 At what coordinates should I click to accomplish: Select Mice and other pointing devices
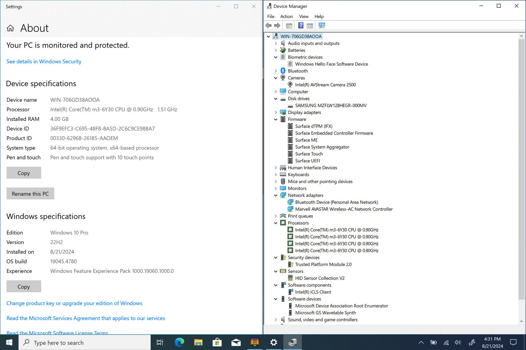point(320,182)
